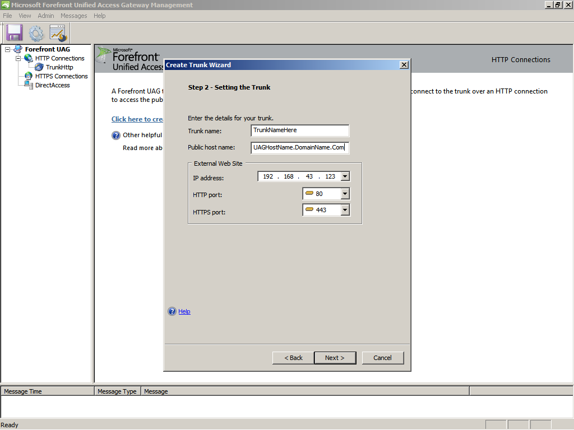The width and height of the screenshot is (574, 430).
Task: Click the first IP address octet 192
Action: coord(268,176)
